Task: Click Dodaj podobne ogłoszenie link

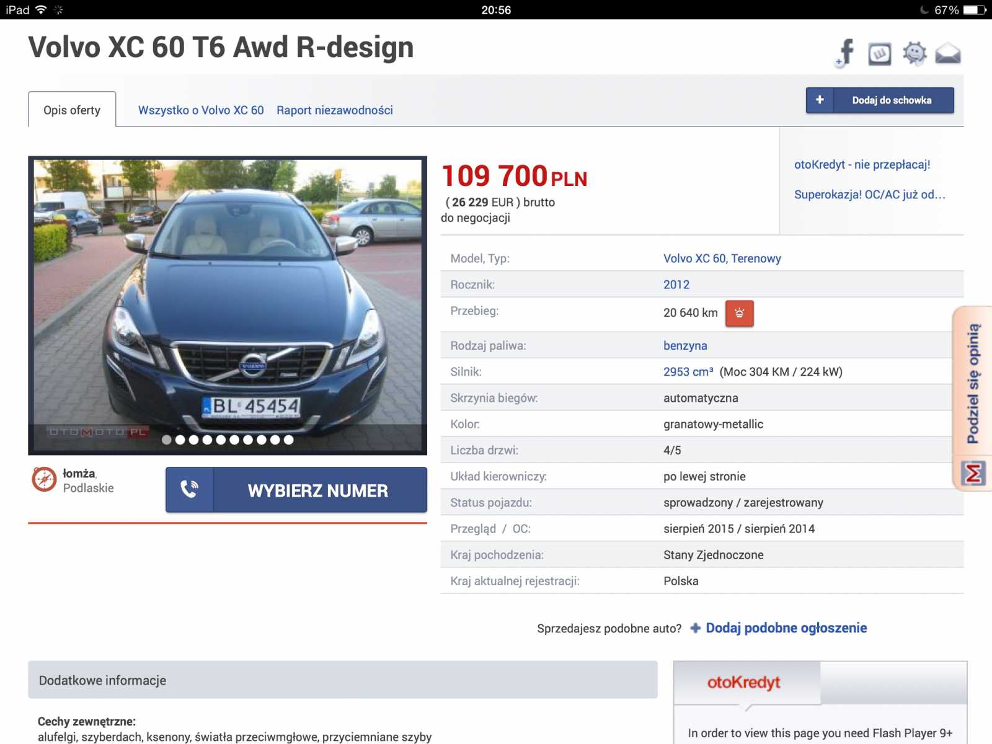Action: click(x=786, y=628)
